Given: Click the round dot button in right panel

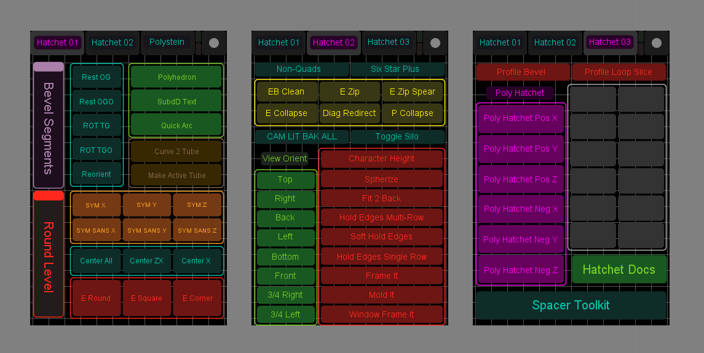Looking at the screenshot, I should 657,43.
